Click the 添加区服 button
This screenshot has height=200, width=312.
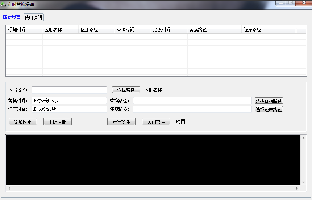pos(23,122)
